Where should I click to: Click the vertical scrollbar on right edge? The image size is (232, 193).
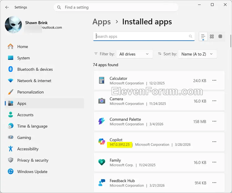230,41
